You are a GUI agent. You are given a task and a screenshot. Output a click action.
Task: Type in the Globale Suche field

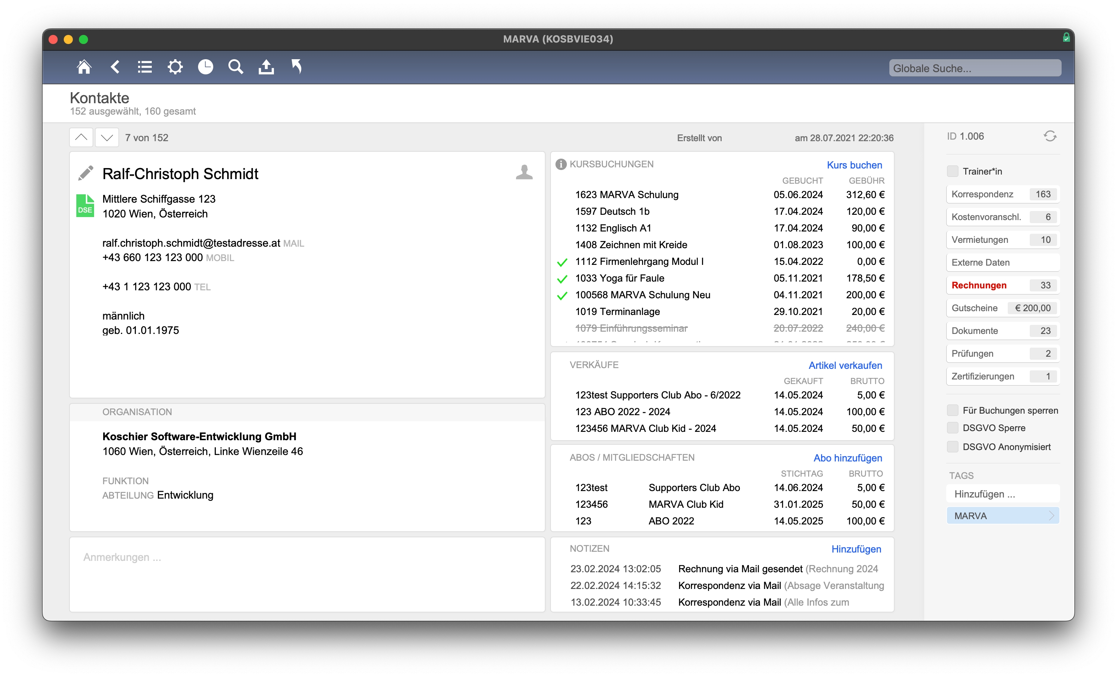(x=975, y=68)
